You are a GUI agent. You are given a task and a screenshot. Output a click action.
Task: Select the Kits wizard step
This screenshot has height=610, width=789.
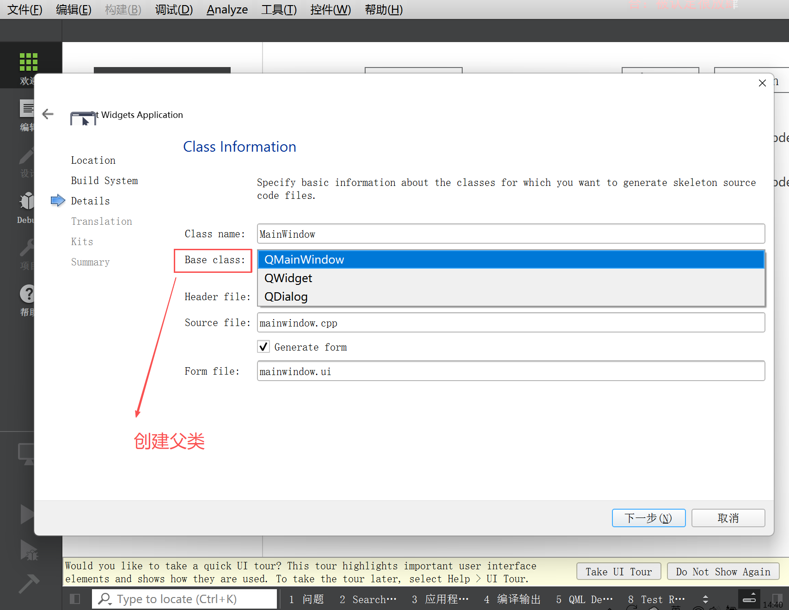82,241
